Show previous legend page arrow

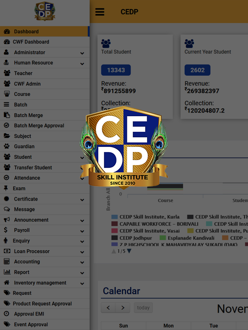(x=114, y=251)
